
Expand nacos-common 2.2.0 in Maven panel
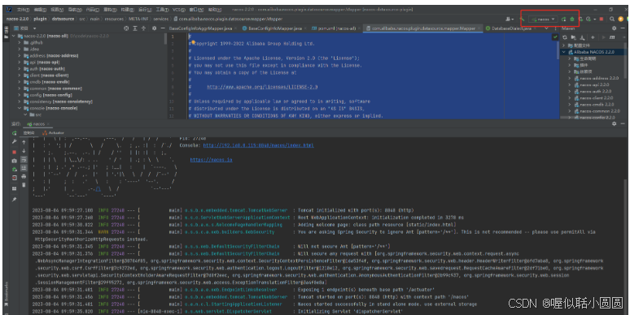(569, 111)
